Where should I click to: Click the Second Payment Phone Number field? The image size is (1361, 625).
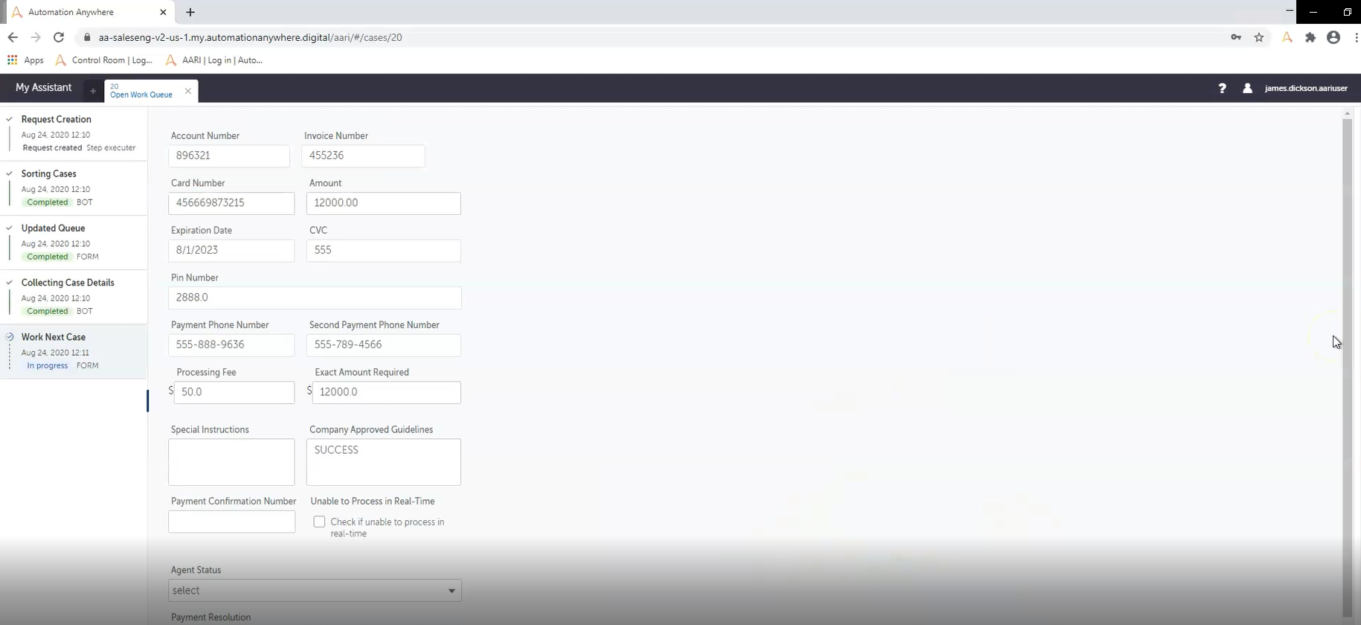click(x=384, y=345)
